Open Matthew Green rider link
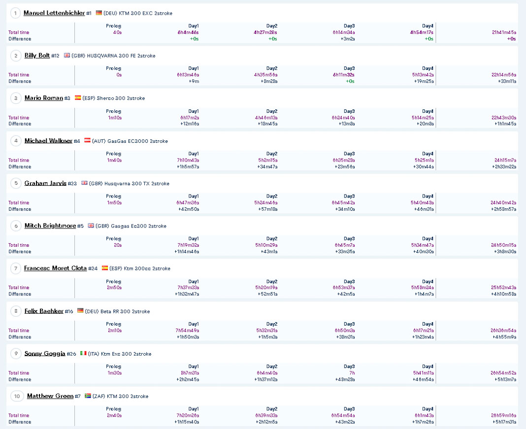526x429 pixels. [50, 396]
